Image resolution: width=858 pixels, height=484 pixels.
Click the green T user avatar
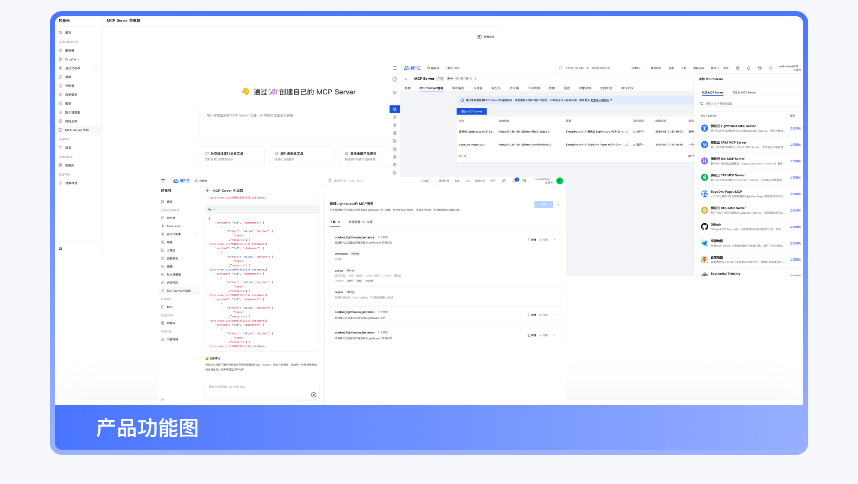tap(559, 181)
